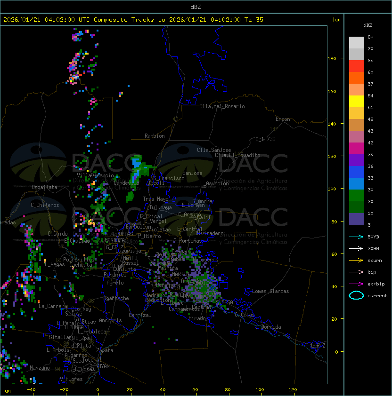This screenshot has width=392, height=396.
Task: Click the purple 39–36 dBZ swatch
Action: coord(356,160)
